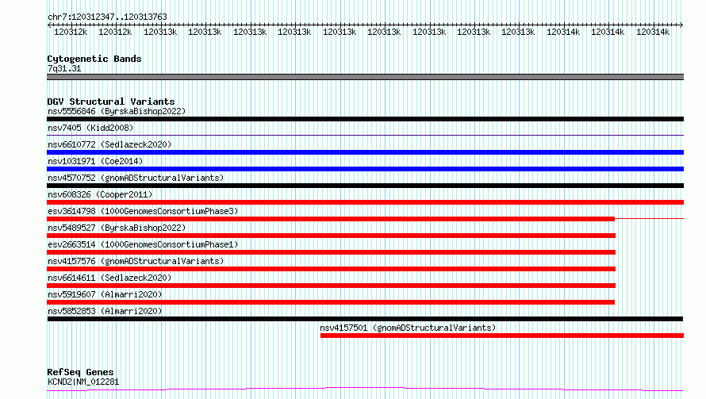Select nsv6614611 (Sedlazeck2020) label

pos(109,278)
